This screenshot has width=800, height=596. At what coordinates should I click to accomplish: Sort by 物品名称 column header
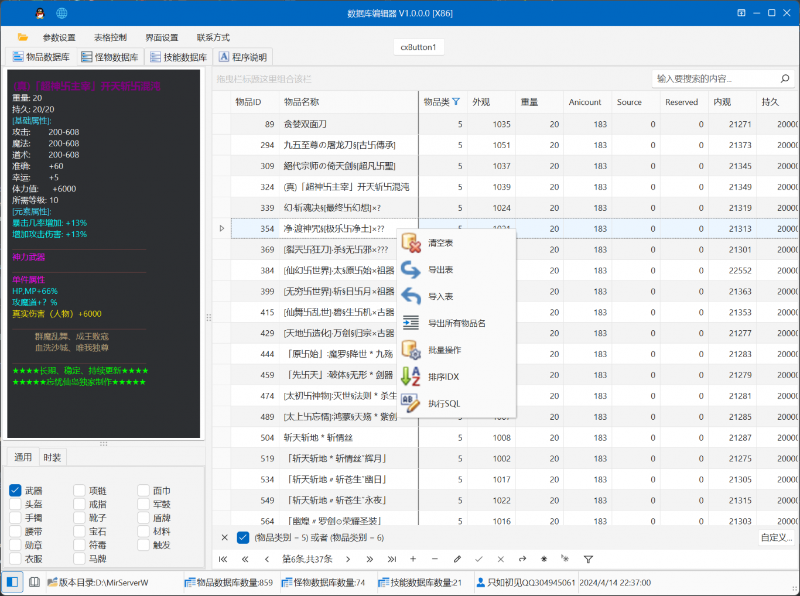click(348, 102)
